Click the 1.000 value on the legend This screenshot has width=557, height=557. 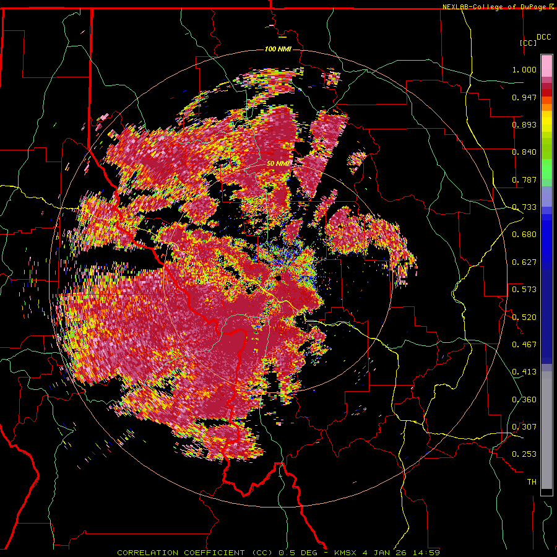pos(524,69)
